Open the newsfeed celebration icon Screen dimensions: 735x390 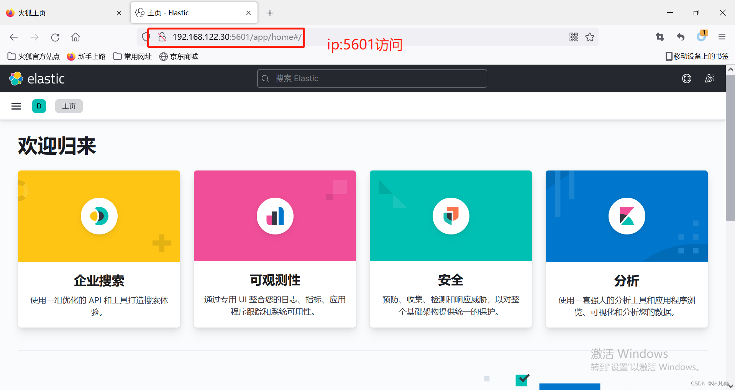pyautogui.click(x=710, y=79)
